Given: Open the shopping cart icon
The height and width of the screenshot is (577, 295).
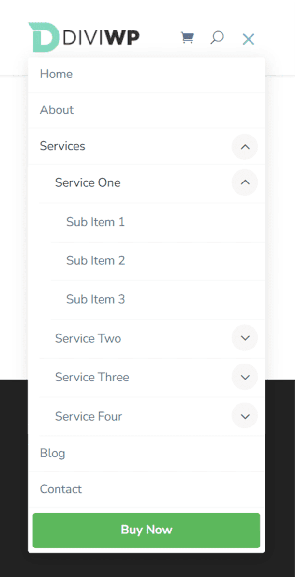Looking at the screenshot, I should tap(188, 37).
